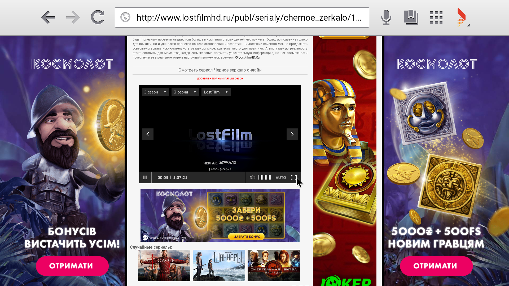Click ЗАБРАТИ БОНУС button in banner
The image size is (509, 286).
coord(247,236)
